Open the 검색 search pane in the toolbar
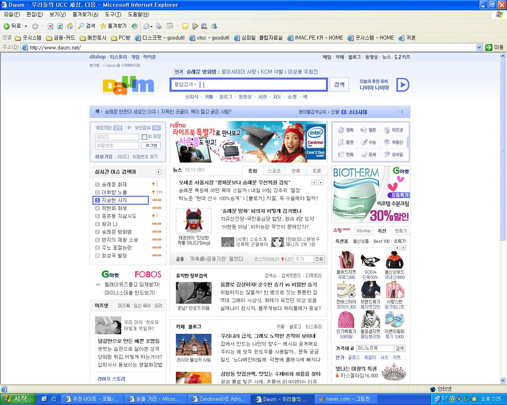 pyautogui.click(x=86, y=26)
